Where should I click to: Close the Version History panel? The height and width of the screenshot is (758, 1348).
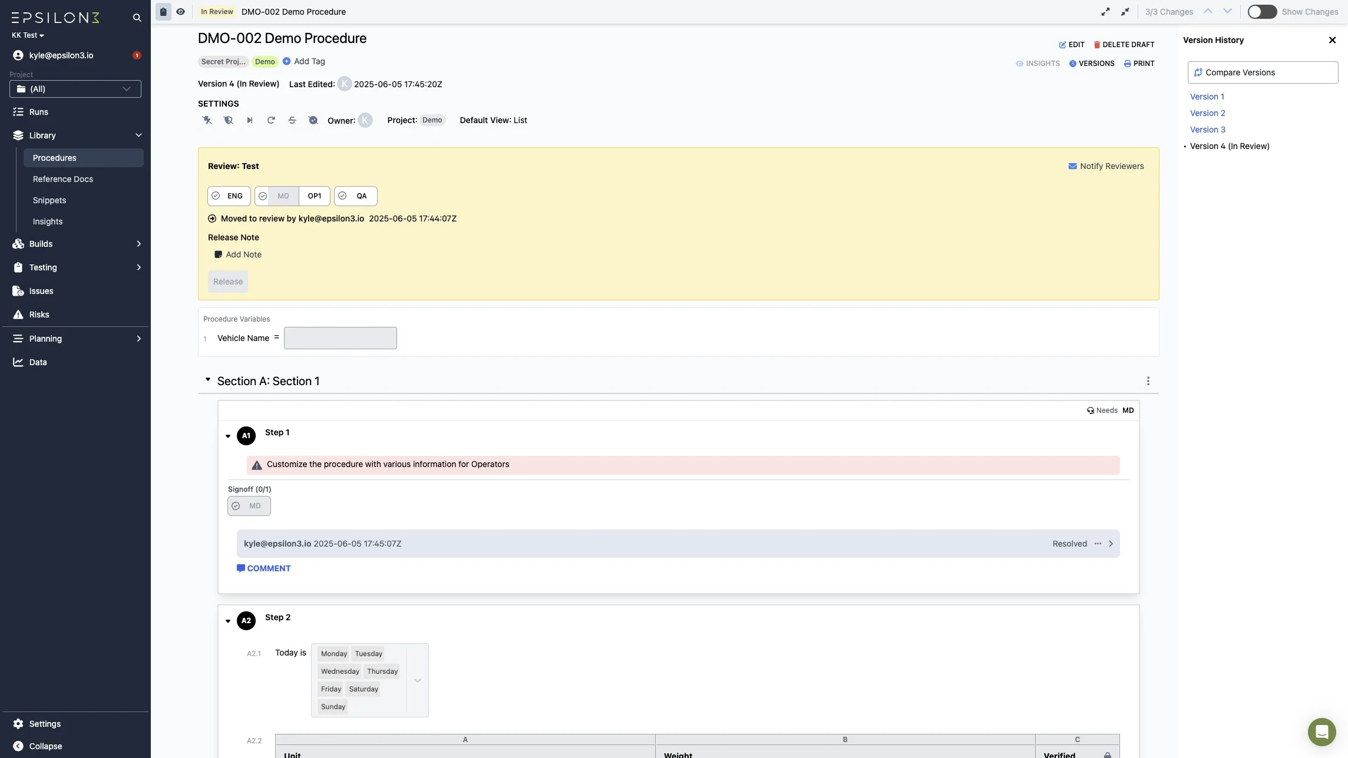pyautogui.click(x=1332, y=40)
